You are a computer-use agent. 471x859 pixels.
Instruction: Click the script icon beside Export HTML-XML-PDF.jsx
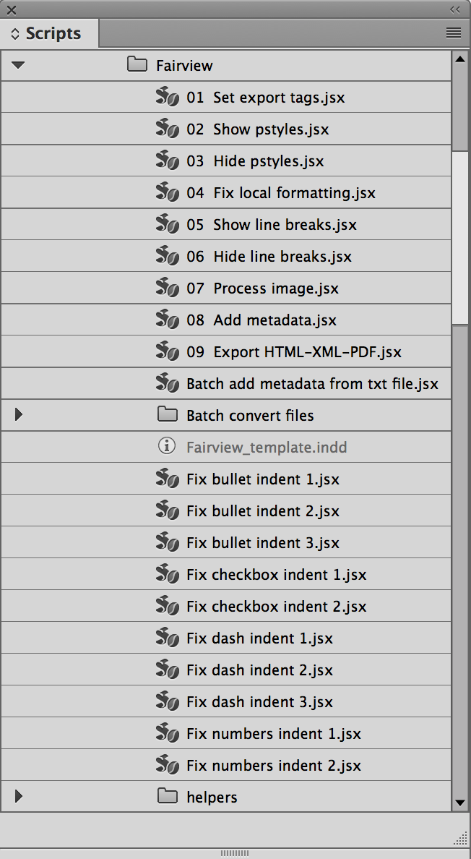click(x=168, y=352)
